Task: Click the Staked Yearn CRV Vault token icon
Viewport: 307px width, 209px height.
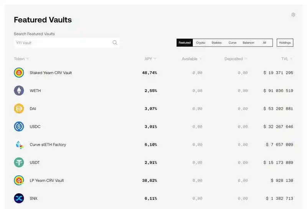Action: tap(19, 72)
